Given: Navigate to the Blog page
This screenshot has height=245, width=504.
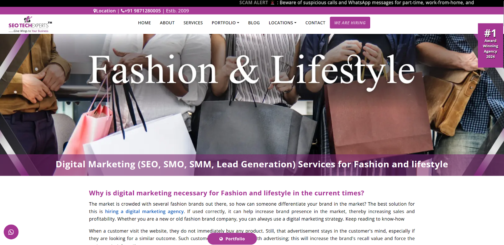Looking at the screenshot, I should (x=254, y=23).
